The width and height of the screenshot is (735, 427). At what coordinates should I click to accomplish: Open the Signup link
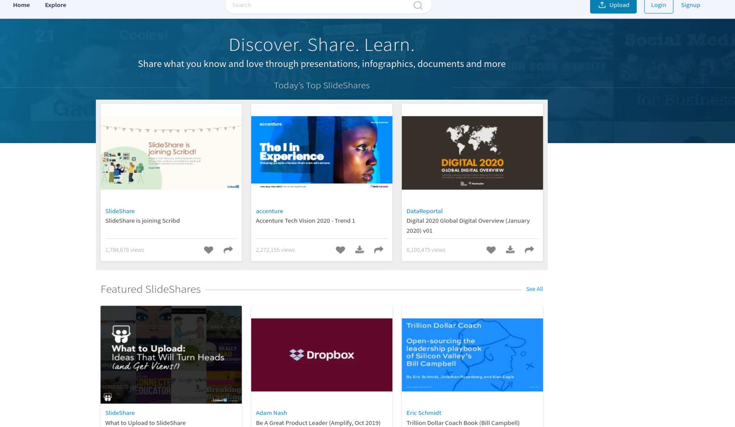690,5
